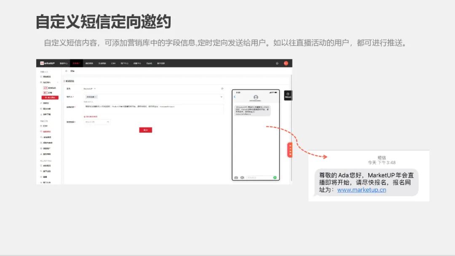Click the red add marketing field link

tap(91, 117)
